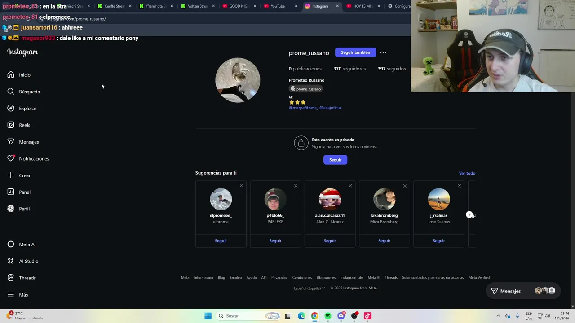This screenshot has width=575, height=323.
Task: Open the Windows Start menu
Action: (208, 316)
